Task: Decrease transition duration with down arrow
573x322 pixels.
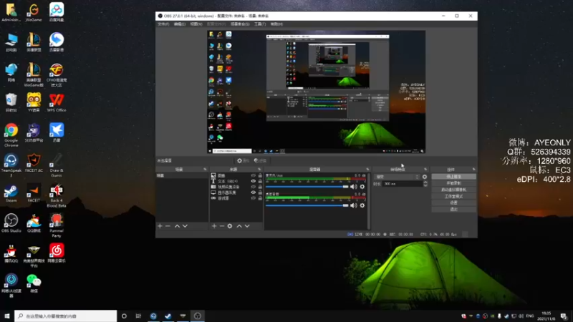Action: click(425, 185)
